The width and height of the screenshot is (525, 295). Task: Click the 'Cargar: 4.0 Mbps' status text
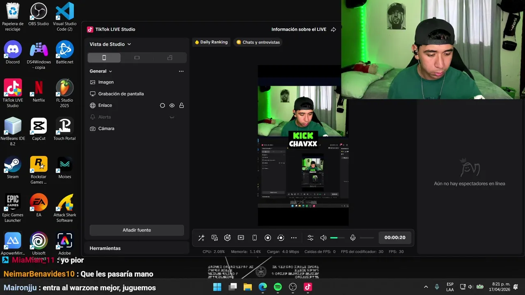click(x=283, y=252)
